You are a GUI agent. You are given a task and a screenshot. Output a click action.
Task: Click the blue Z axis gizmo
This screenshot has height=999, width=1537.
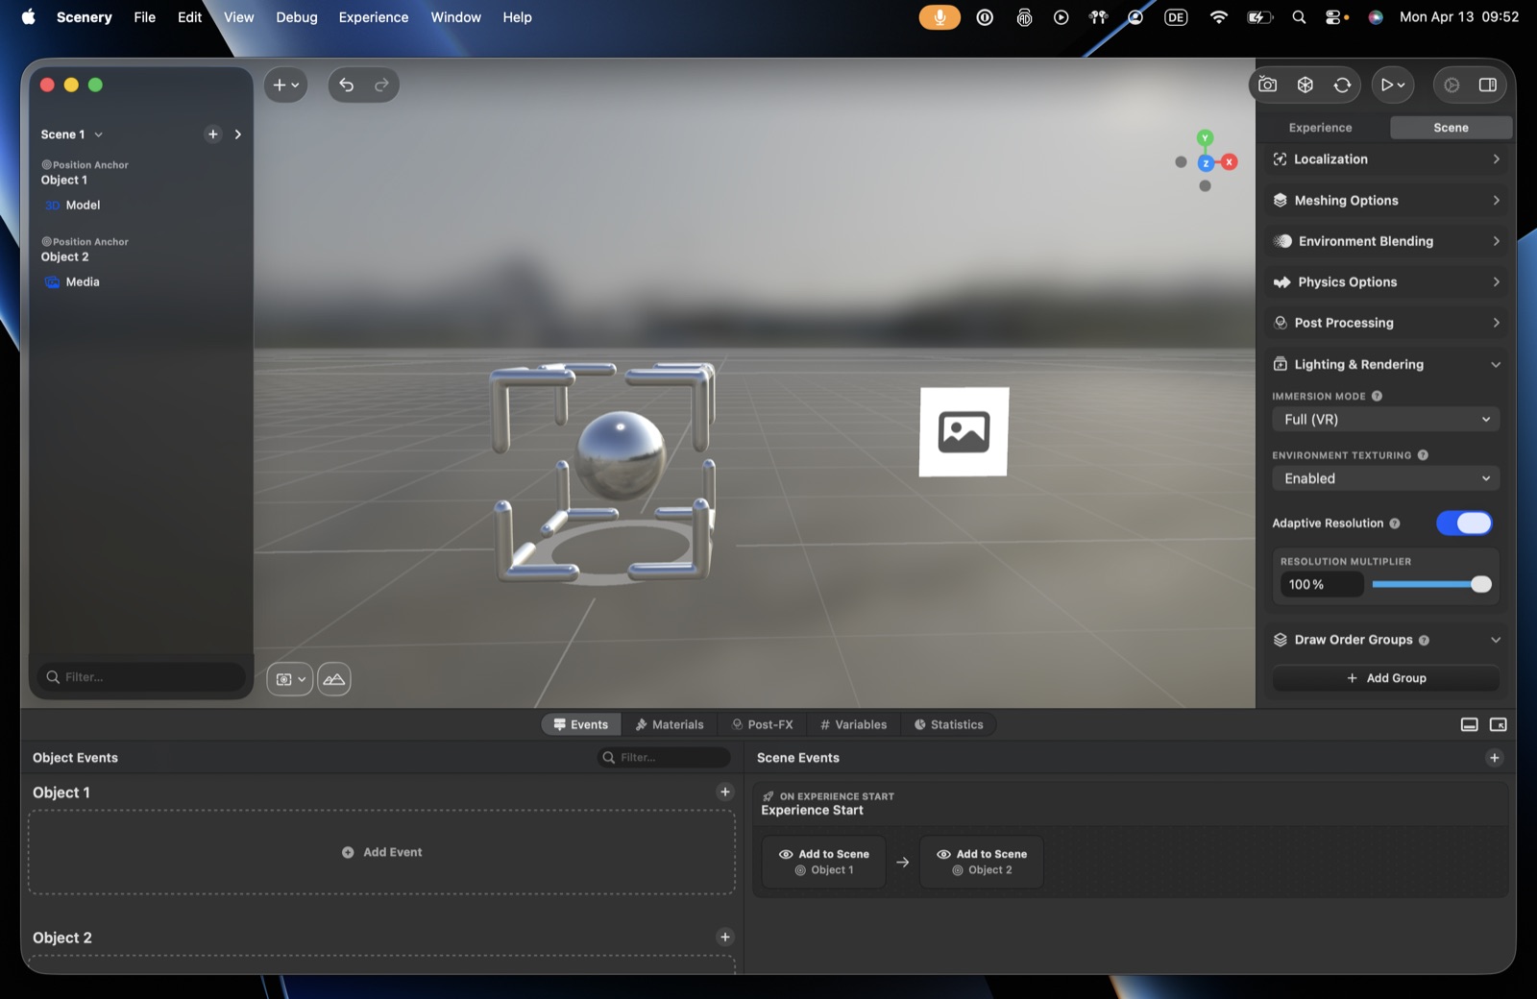click(1205, 163)
